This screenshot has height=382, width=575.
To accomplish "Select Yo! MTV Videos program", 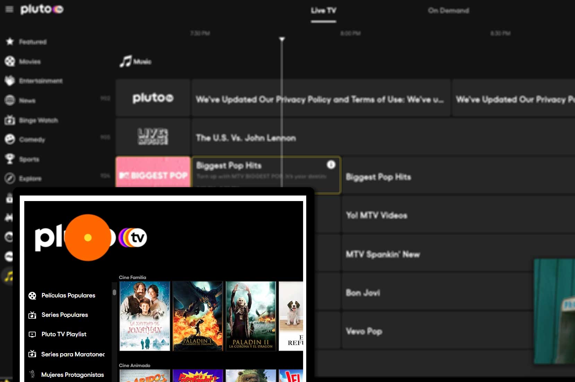I will tap(458, 214).
